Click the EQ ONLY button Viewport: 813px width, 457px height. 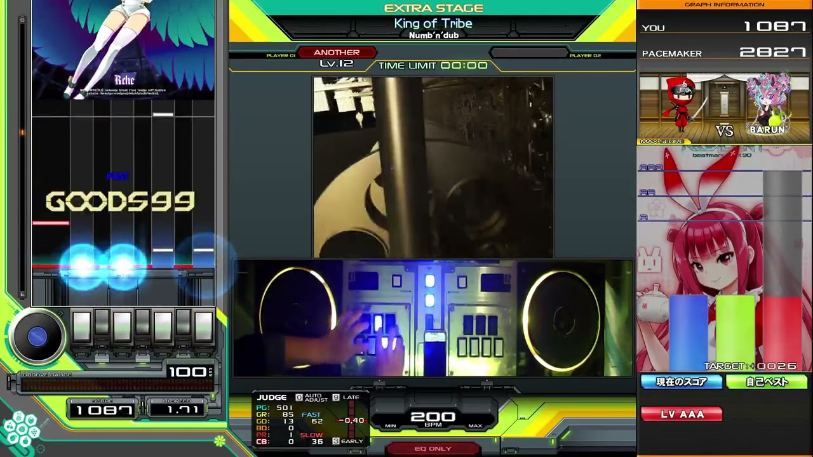point(433,448)
